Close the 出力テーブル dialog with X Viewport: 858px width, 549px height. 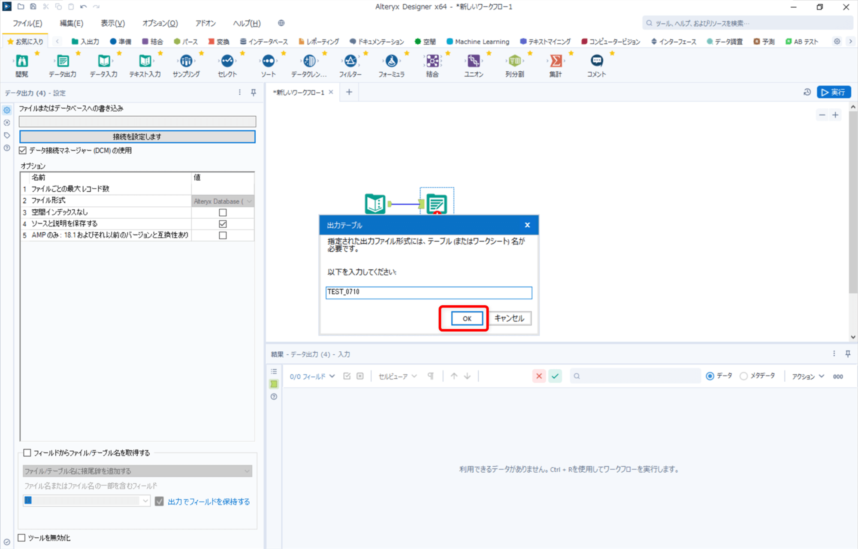click(527, 225)
